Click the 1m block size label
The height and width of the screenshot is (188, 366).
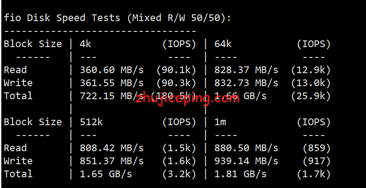[220, 122]
